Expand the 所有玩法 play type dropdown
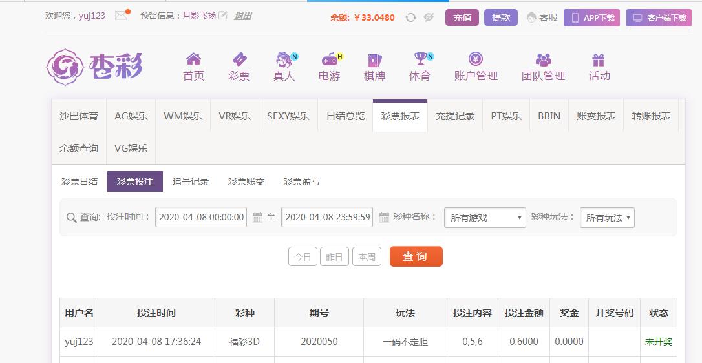 pyautogui.click(x=607, y=218)
